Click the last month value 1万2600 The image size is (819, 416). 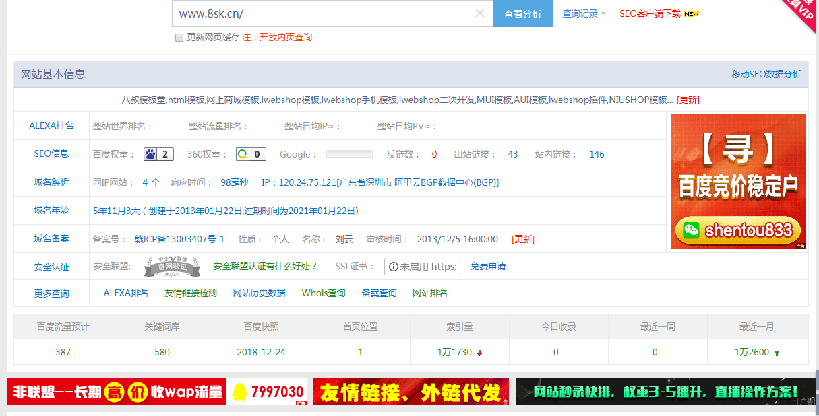[752, 352]
